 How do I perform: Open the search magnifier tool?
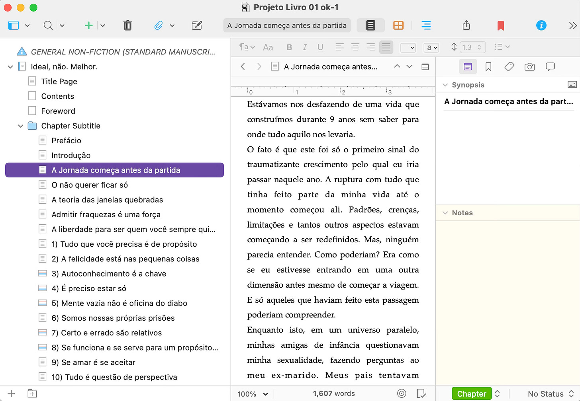(48, 25)
